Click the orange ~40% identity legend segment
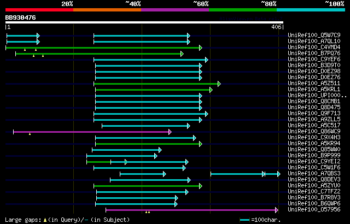 [107, 10]
